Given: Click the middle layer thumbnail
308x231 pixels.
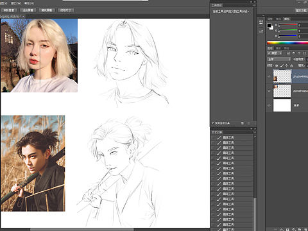Looking at the screenshot, I should (x=282, y=90).
